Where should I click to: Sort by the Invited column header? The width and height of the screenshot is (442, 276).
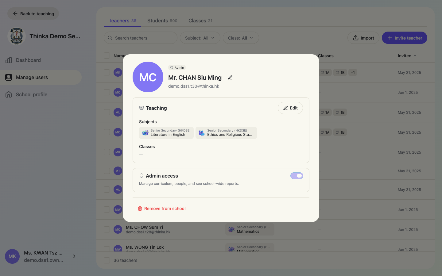pyautogui.click(x=407, y=56)
